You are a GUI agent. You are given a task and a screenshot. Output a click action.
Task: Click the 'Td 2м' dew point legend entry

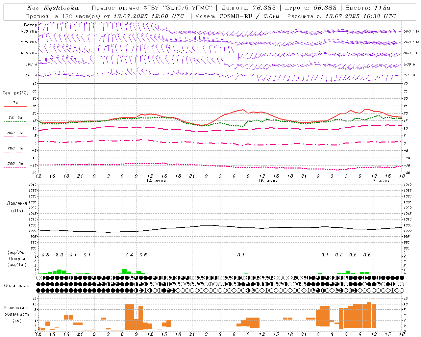[x=15, y=118]
